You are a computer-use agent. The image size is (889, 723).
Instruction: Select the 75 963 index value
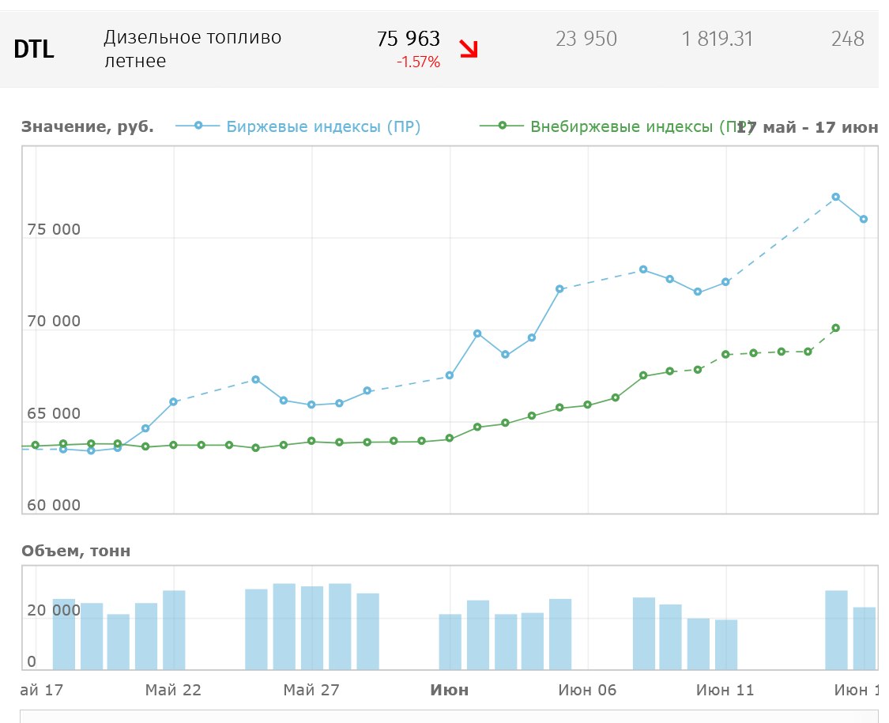[409, 39]
